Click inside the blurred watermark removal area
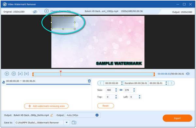The image size is (196, 128). (x=63, y=22)
